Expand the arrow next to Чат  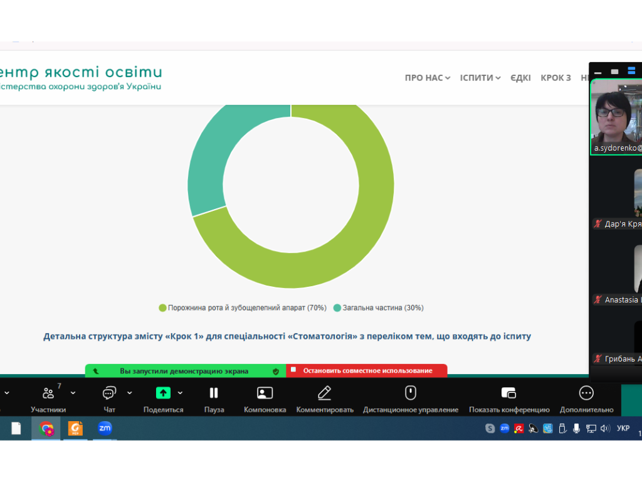pyautogui.click(x=130, y=393)
